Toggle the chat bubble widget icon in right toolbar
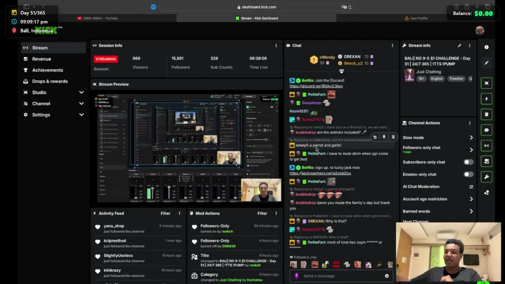This screenshot has width=505, height=284. pyautogui.click(x=486, y=130)
